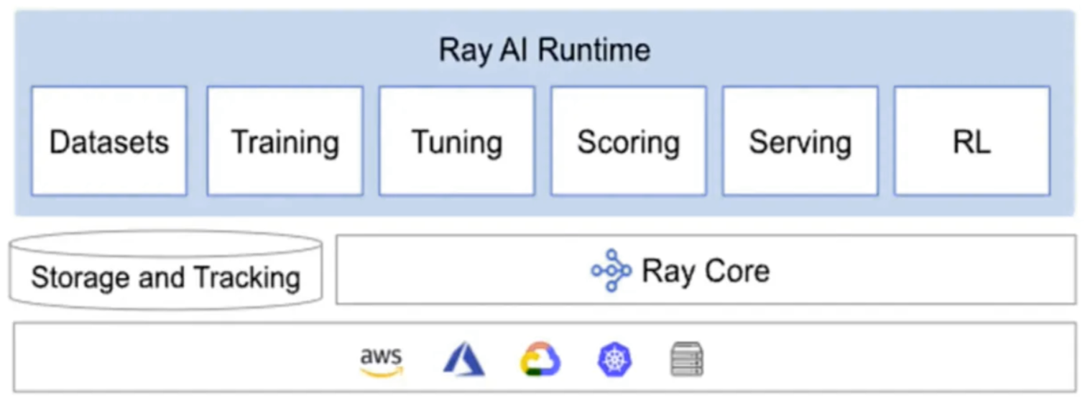Click blue background right of Ray AI Runtime title

tap(862, 50)
